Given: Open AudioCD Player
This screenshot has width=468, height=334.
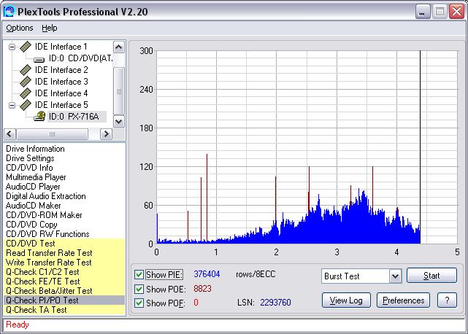Looking at the screenshot, I should click(x=33, y=187).
